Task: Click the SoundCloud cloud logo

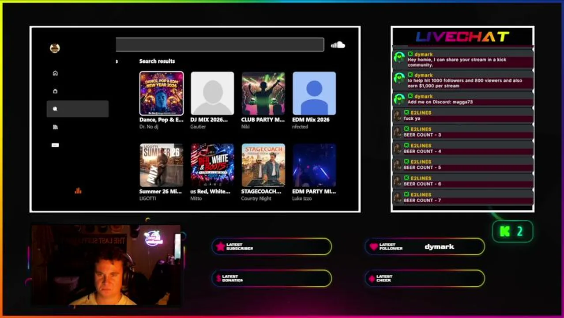Action: coord(338,45)
